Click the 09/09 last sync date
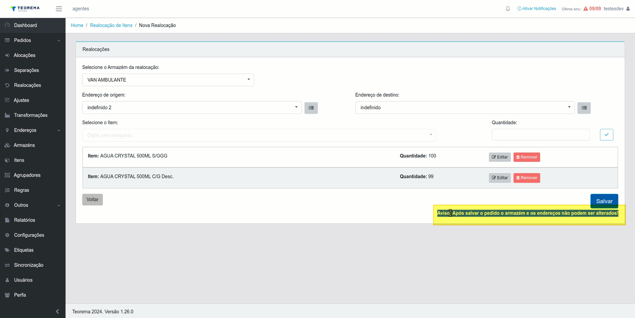The width and height of the screenshot is (635, 318). (x=595, y=9)
